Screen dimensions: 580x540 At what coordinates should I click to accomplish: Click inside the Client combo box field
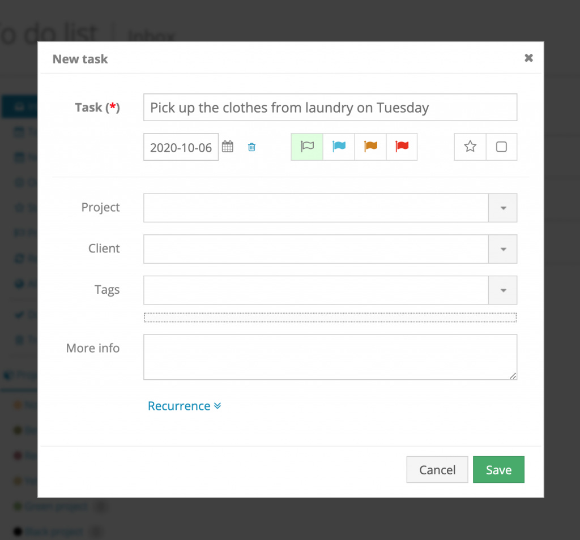tap(316, 249)
